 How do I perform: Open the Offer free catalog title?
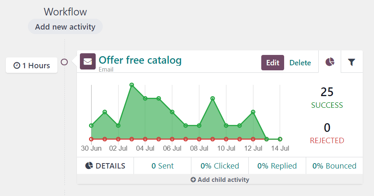[x=140, y=60]
